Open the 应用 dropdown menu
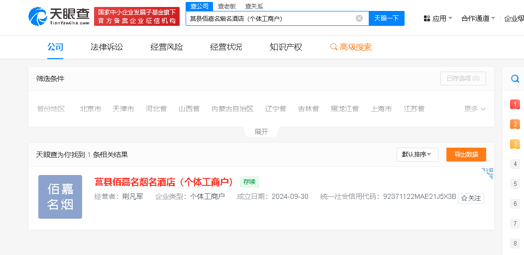The height and width of the screenshot is (255, 524). click(438, 18)
